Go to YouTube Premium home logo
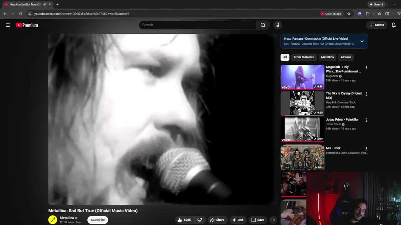 (x=27, y=25)
